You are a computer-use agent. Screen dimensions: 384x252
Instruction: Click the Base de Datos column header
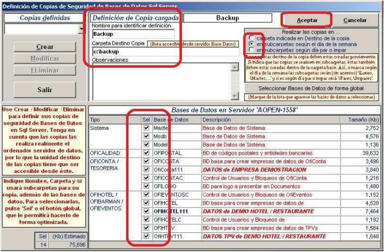177,120
